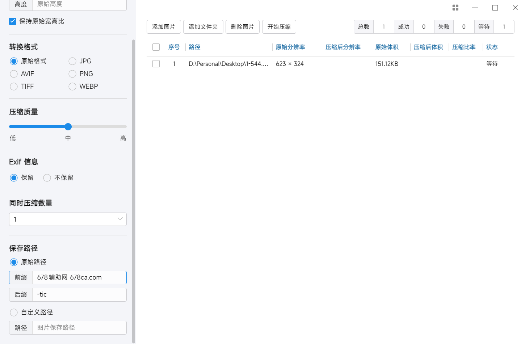Select JPG as the conversion format
525x344 pixels.
click(72, 61)
